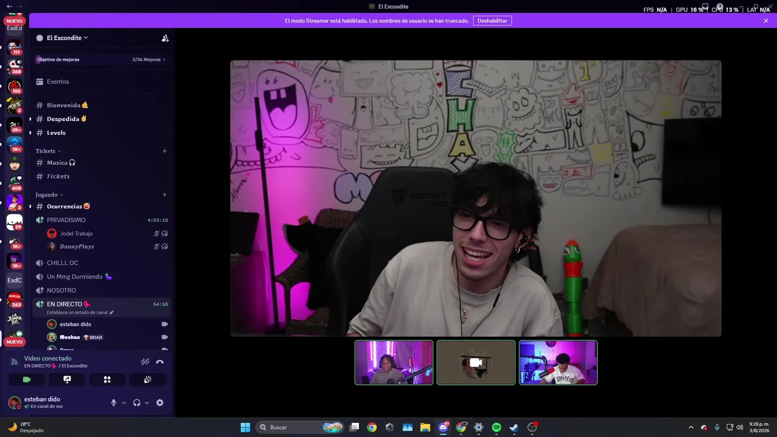Open the Windows Start menu

click(x=245, y=427)
